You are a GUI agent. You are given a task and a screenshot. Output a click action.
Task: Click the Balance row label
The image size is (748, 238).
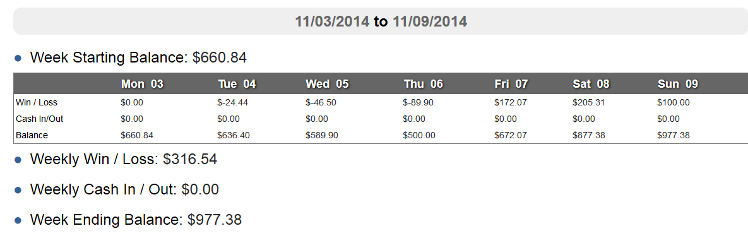32,135
